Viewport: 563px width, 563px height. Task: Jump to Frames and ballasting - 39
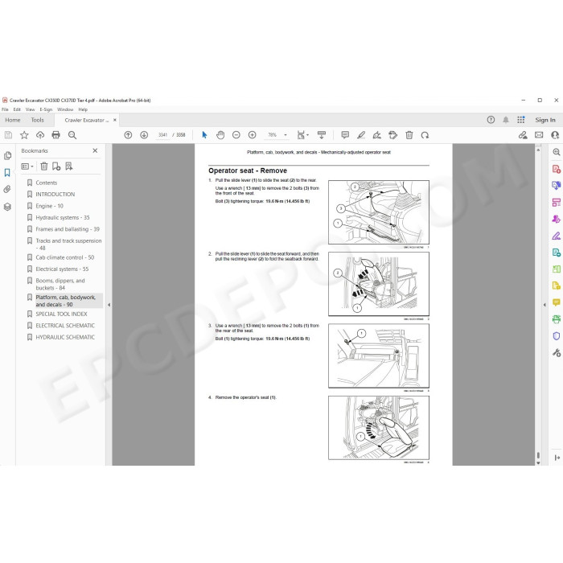[x=68, y=229]
